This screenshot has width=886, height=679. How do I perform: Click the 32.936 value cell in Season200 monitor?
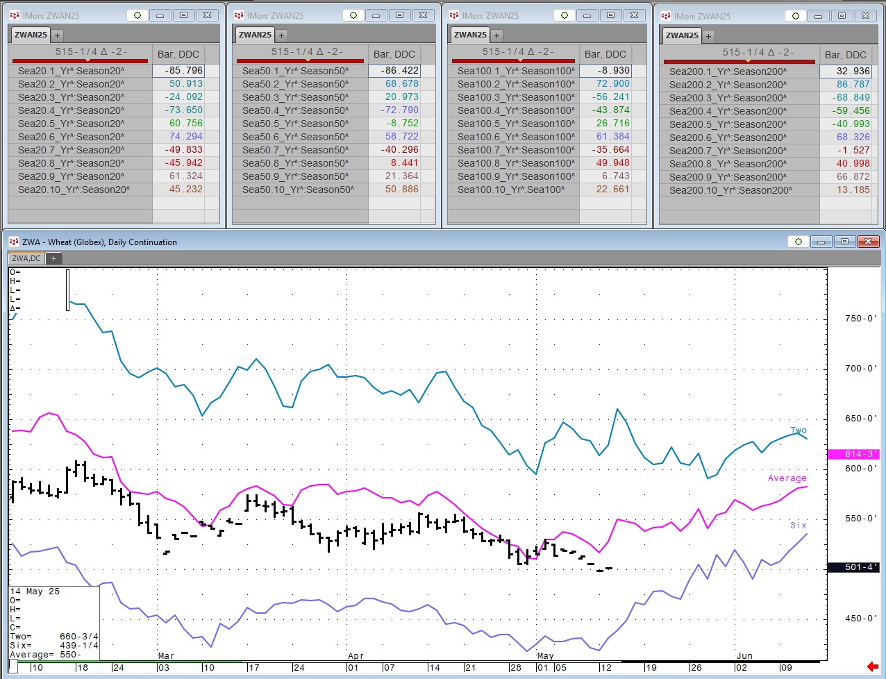[845, 72]
